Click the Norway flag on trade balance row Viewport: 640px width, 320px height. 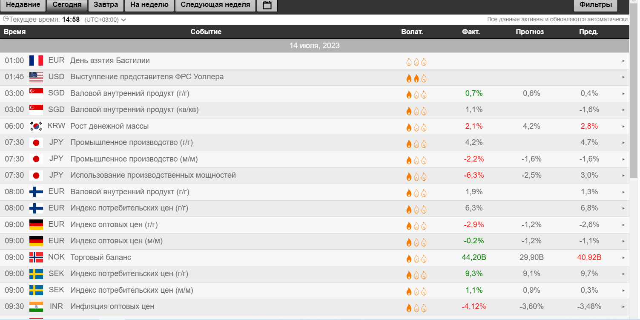pos(36,257)
